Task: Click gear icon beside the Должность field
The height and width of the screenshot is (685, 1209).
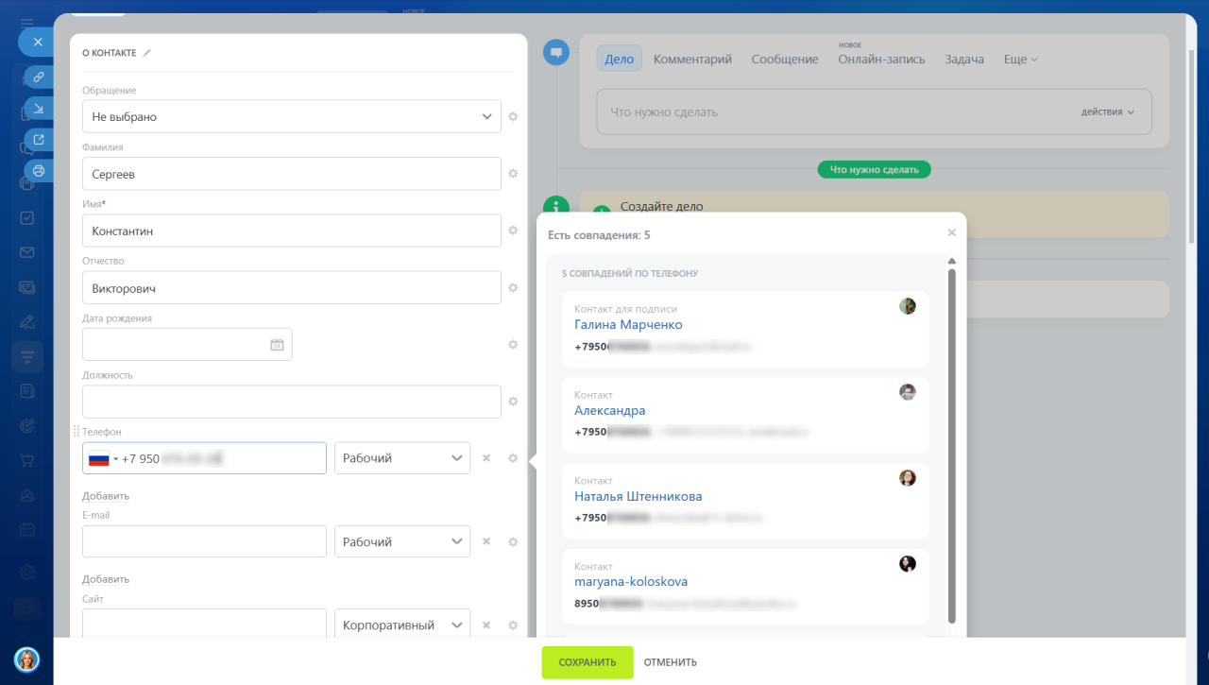Action: [x=513, y=402]
